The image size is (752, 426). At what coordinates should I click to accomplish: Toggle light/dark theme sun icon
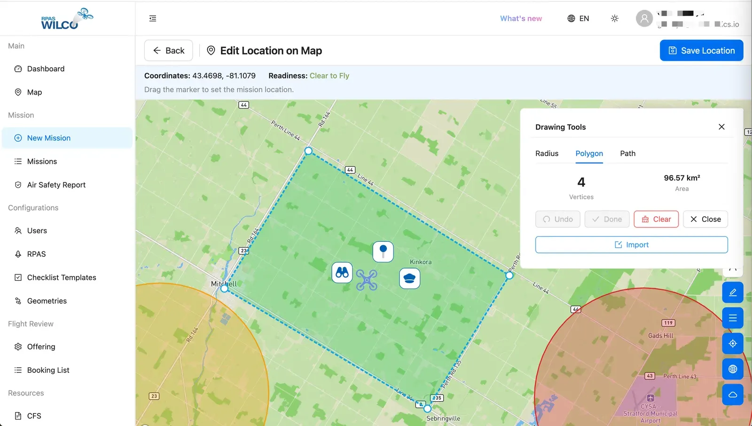[614, 18]
